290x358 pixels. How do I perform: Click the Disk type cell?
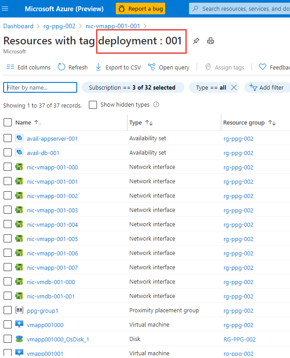coord(135,339)
